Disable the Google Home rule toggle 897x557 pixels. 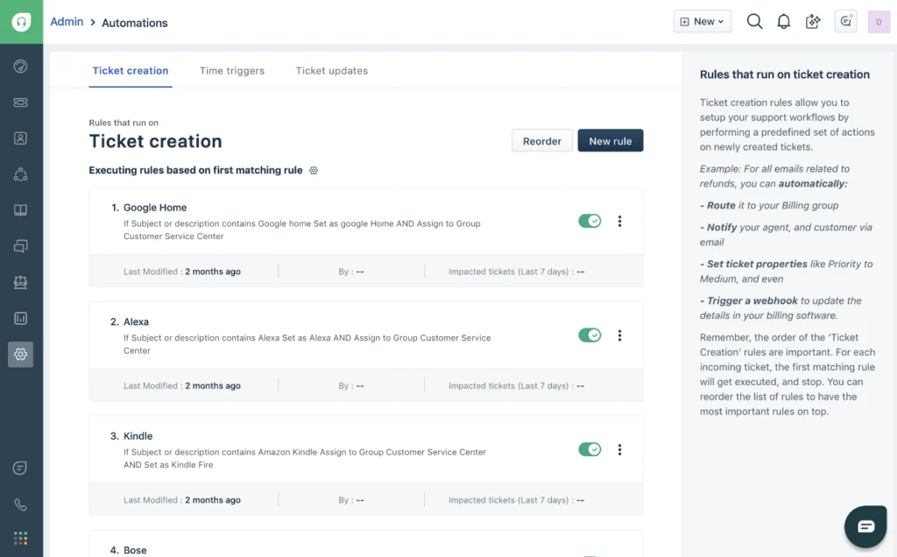(x=590, y=221)
